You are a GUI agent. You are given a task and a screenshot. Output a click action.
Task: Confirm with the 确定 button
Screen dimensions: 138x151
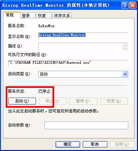point(68,144)
